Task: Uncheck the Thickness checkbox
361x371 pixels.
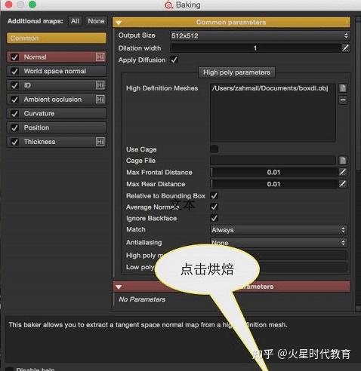Action: click(14, 142)
